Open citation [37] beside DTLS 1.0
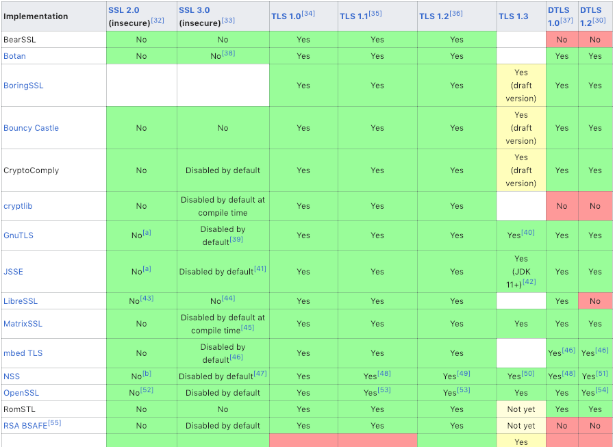 click(x=566, y=20)
